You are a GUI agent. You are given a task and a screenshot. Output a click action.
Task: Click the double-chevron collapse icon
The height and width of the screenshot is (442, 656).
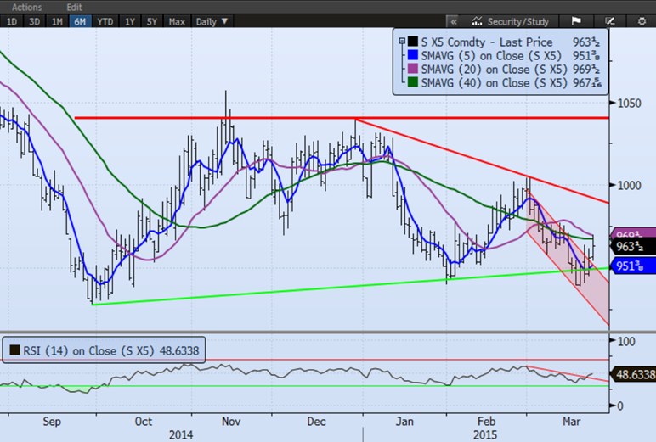(x=453, y=20)
